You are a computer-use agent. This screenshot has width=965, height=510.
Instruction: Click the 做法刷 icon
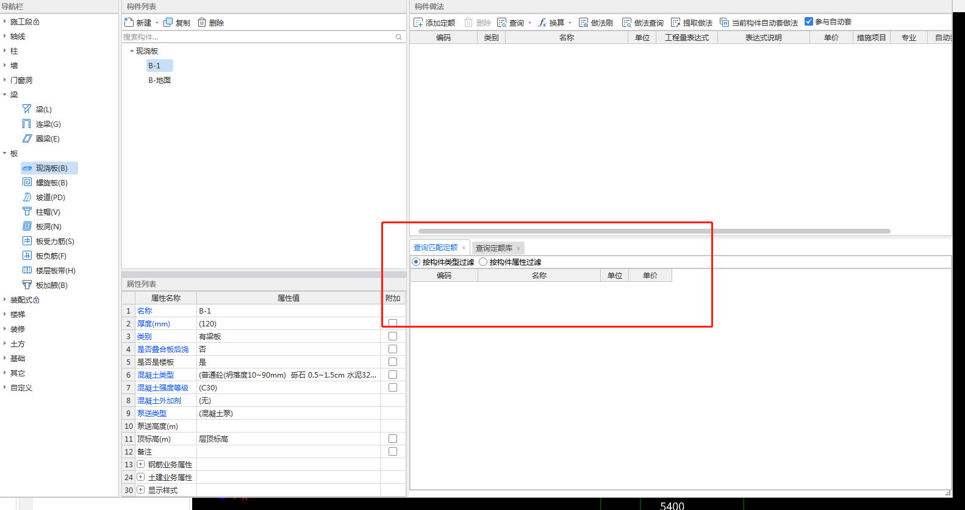coord(584,23)
